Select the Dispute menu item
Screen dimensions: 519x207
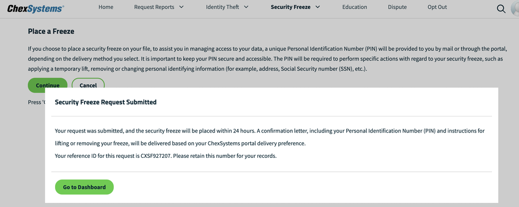pyautogui.click(x=397, y=7)
